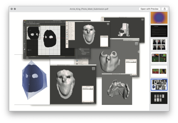Image resolution: width=178 pixels, height=123 pixels.
Task: Select the six portrait photos page thumbnail
Action: click(159, 44)
